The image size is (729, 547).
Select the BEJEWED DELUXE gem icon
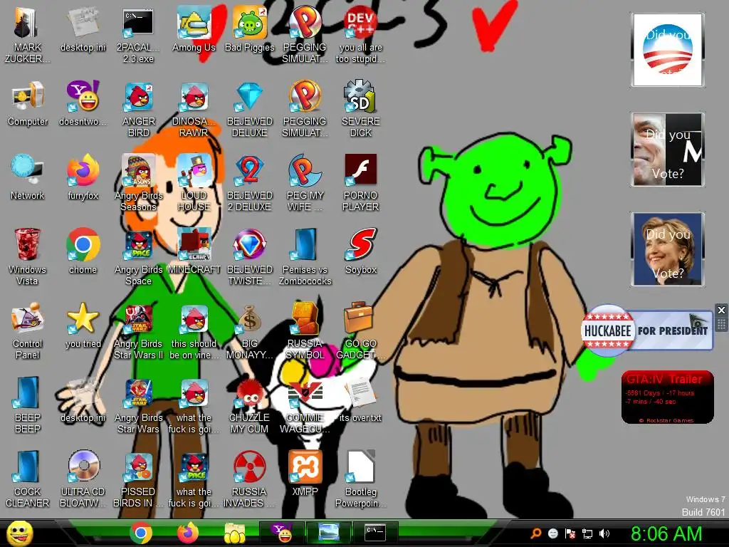[x=250, y=110]
